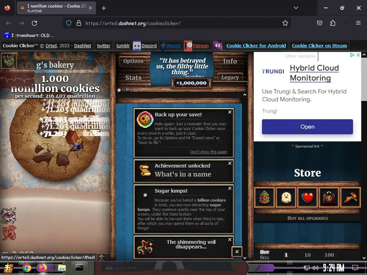Image resolution: width=367 pixels, height=275 pixels.
Task: Open the command prompt taskbar icon
Action: (79, 268)
